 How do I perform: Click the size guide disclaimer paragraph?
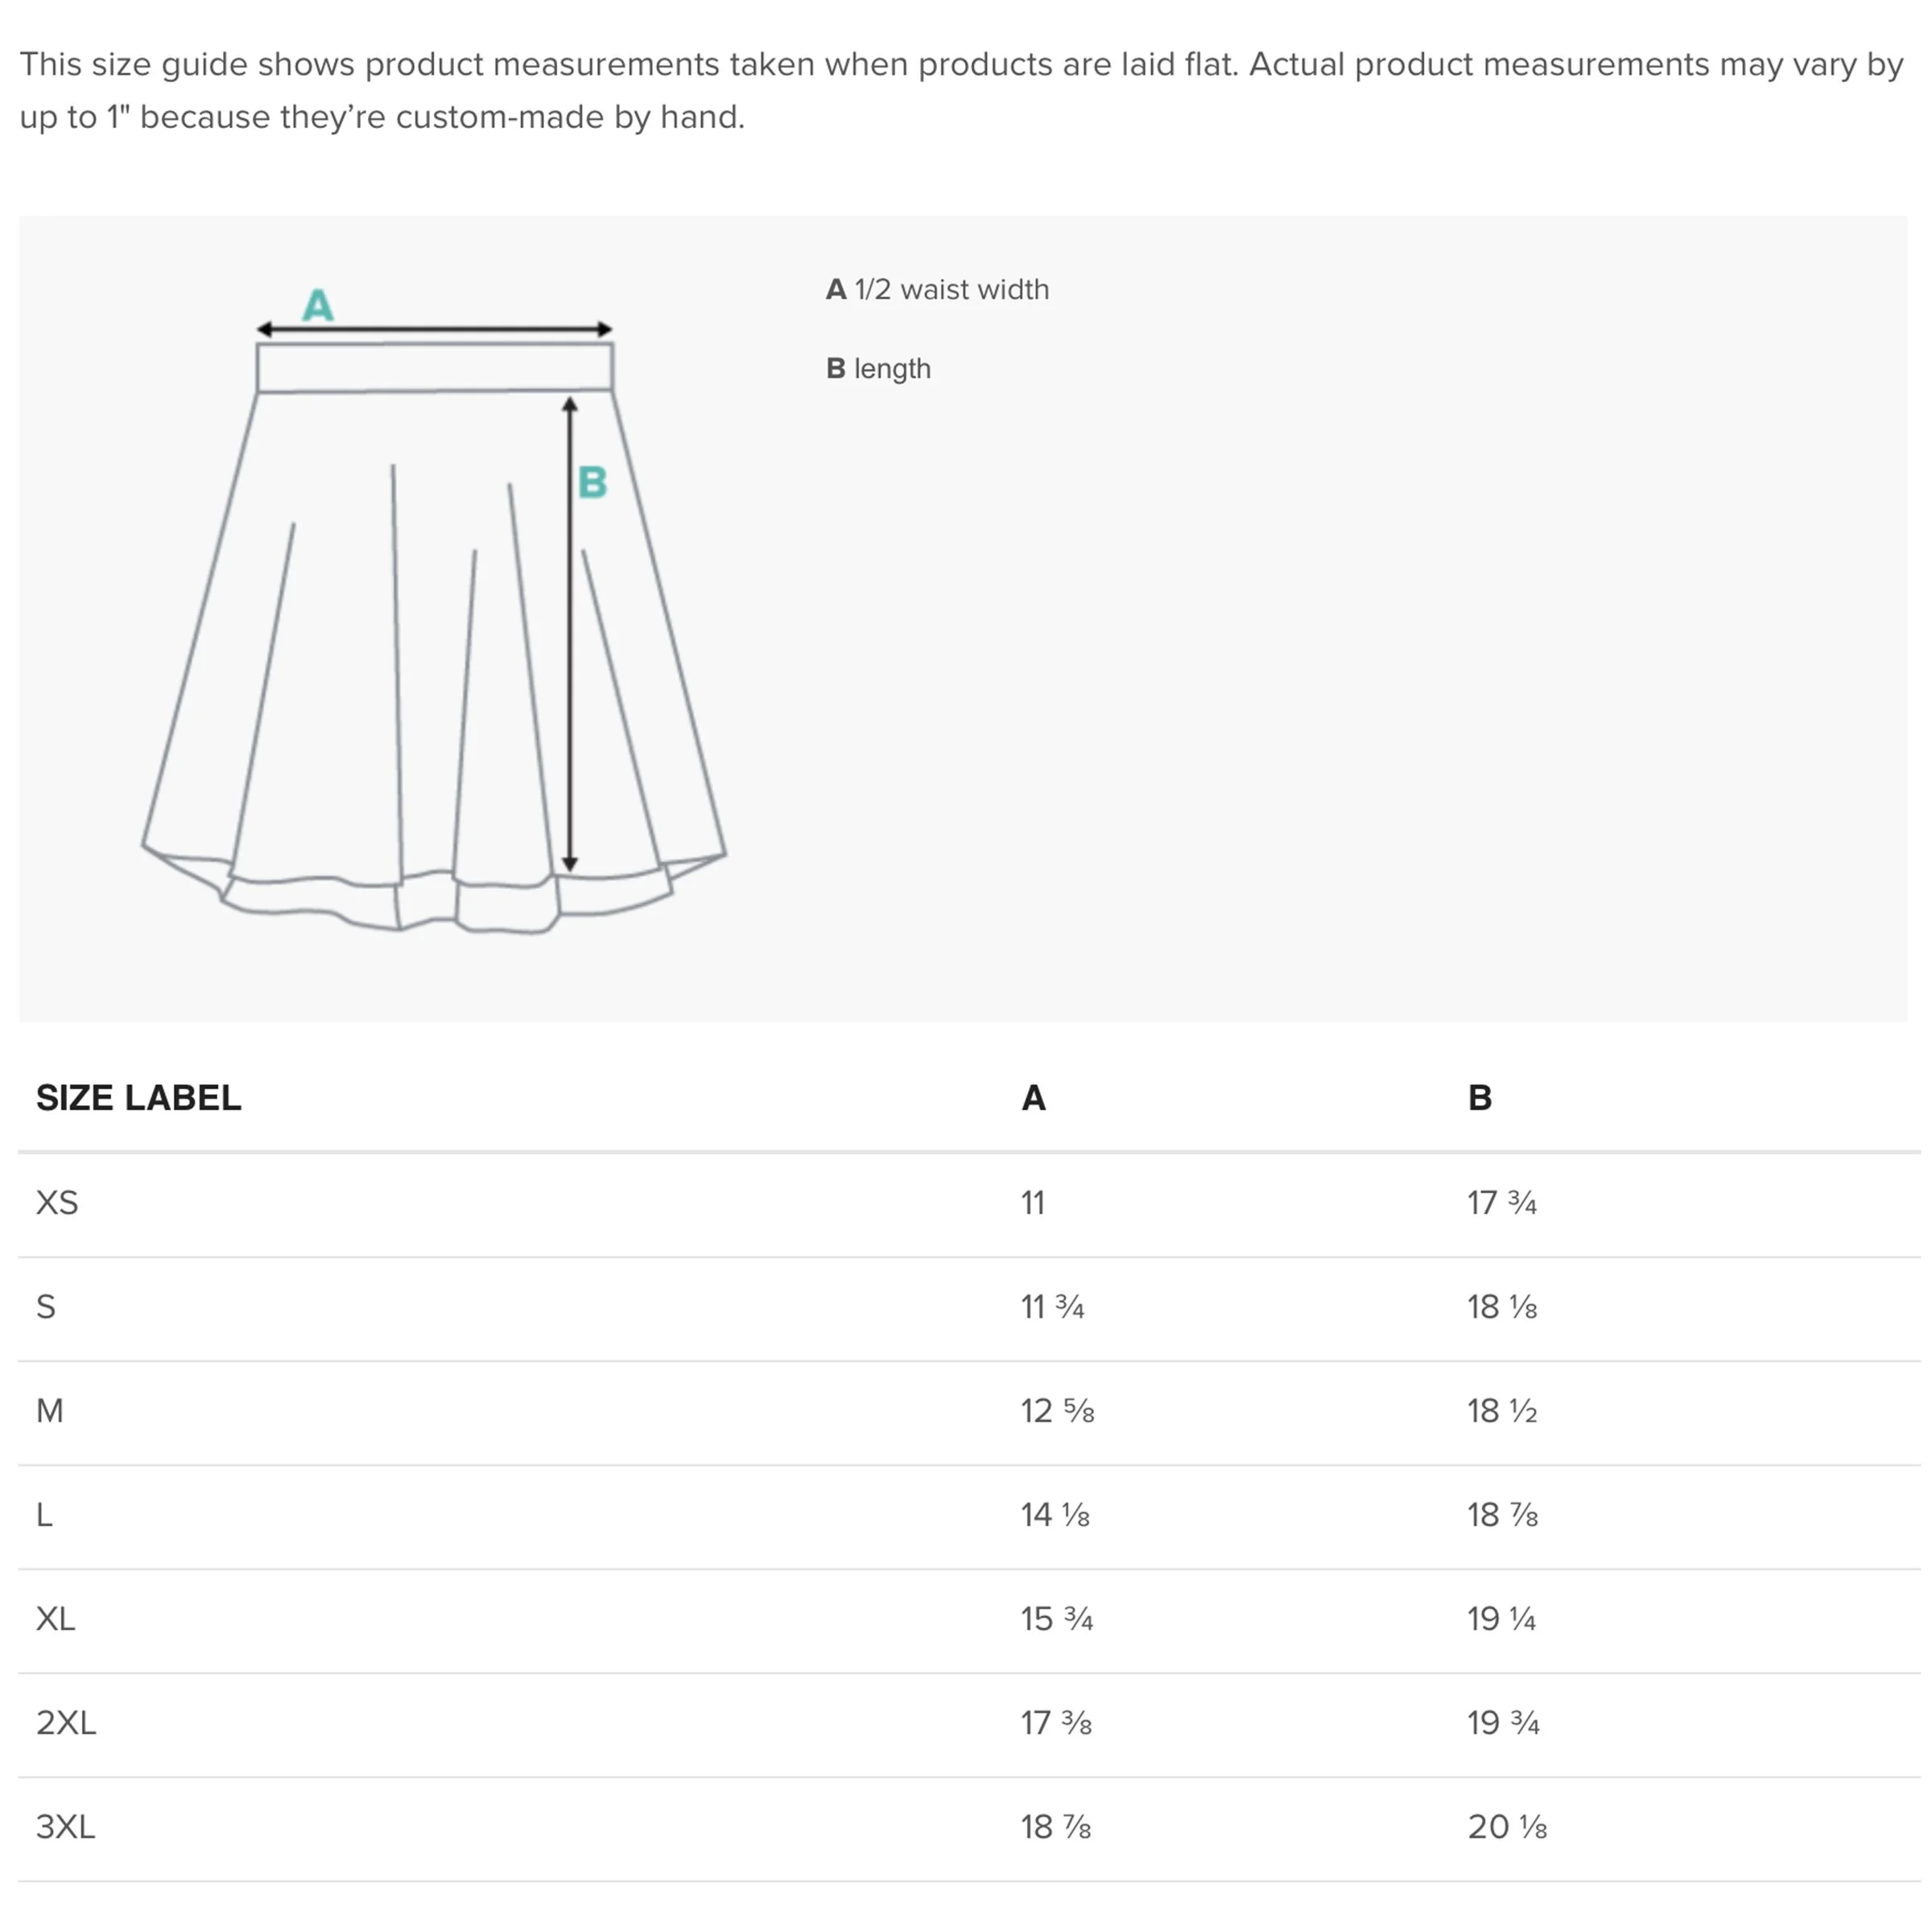tap(961, 90)
